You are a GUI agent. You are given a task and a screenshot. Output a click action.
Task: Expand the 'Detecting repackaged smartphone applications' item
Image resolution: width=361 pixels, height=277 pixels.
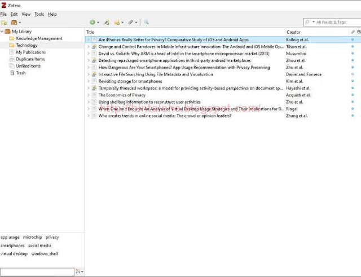[89, 60]
